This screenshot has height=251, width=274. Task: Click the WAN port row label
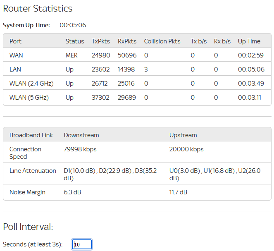(16, 55)
